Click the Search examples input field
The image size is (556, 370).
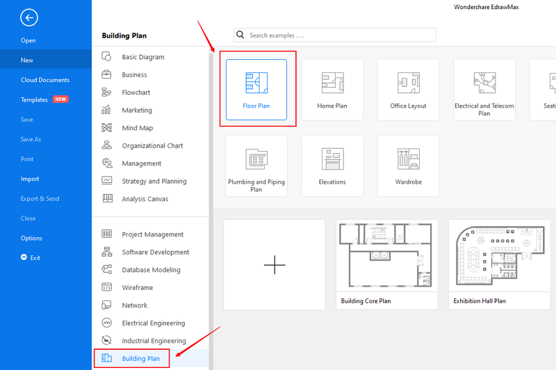[335, 35]
